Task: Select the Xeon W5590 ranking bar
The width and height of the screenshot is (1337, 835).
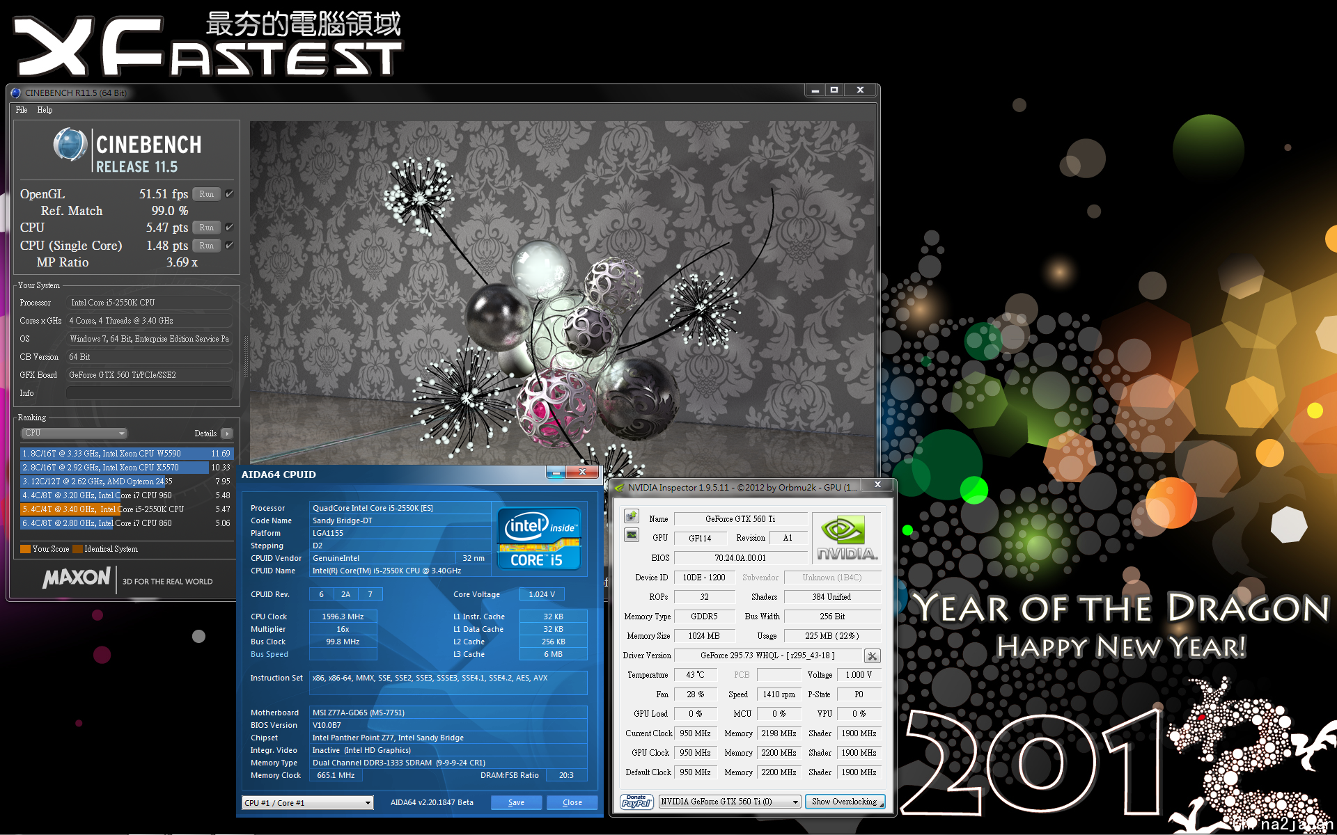Action: tap(127, 454)
